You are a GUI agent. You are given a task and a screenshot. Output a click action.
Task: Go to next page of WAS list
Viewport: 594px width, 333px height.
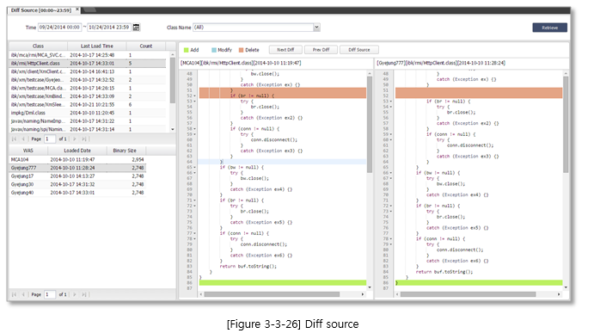75,294
